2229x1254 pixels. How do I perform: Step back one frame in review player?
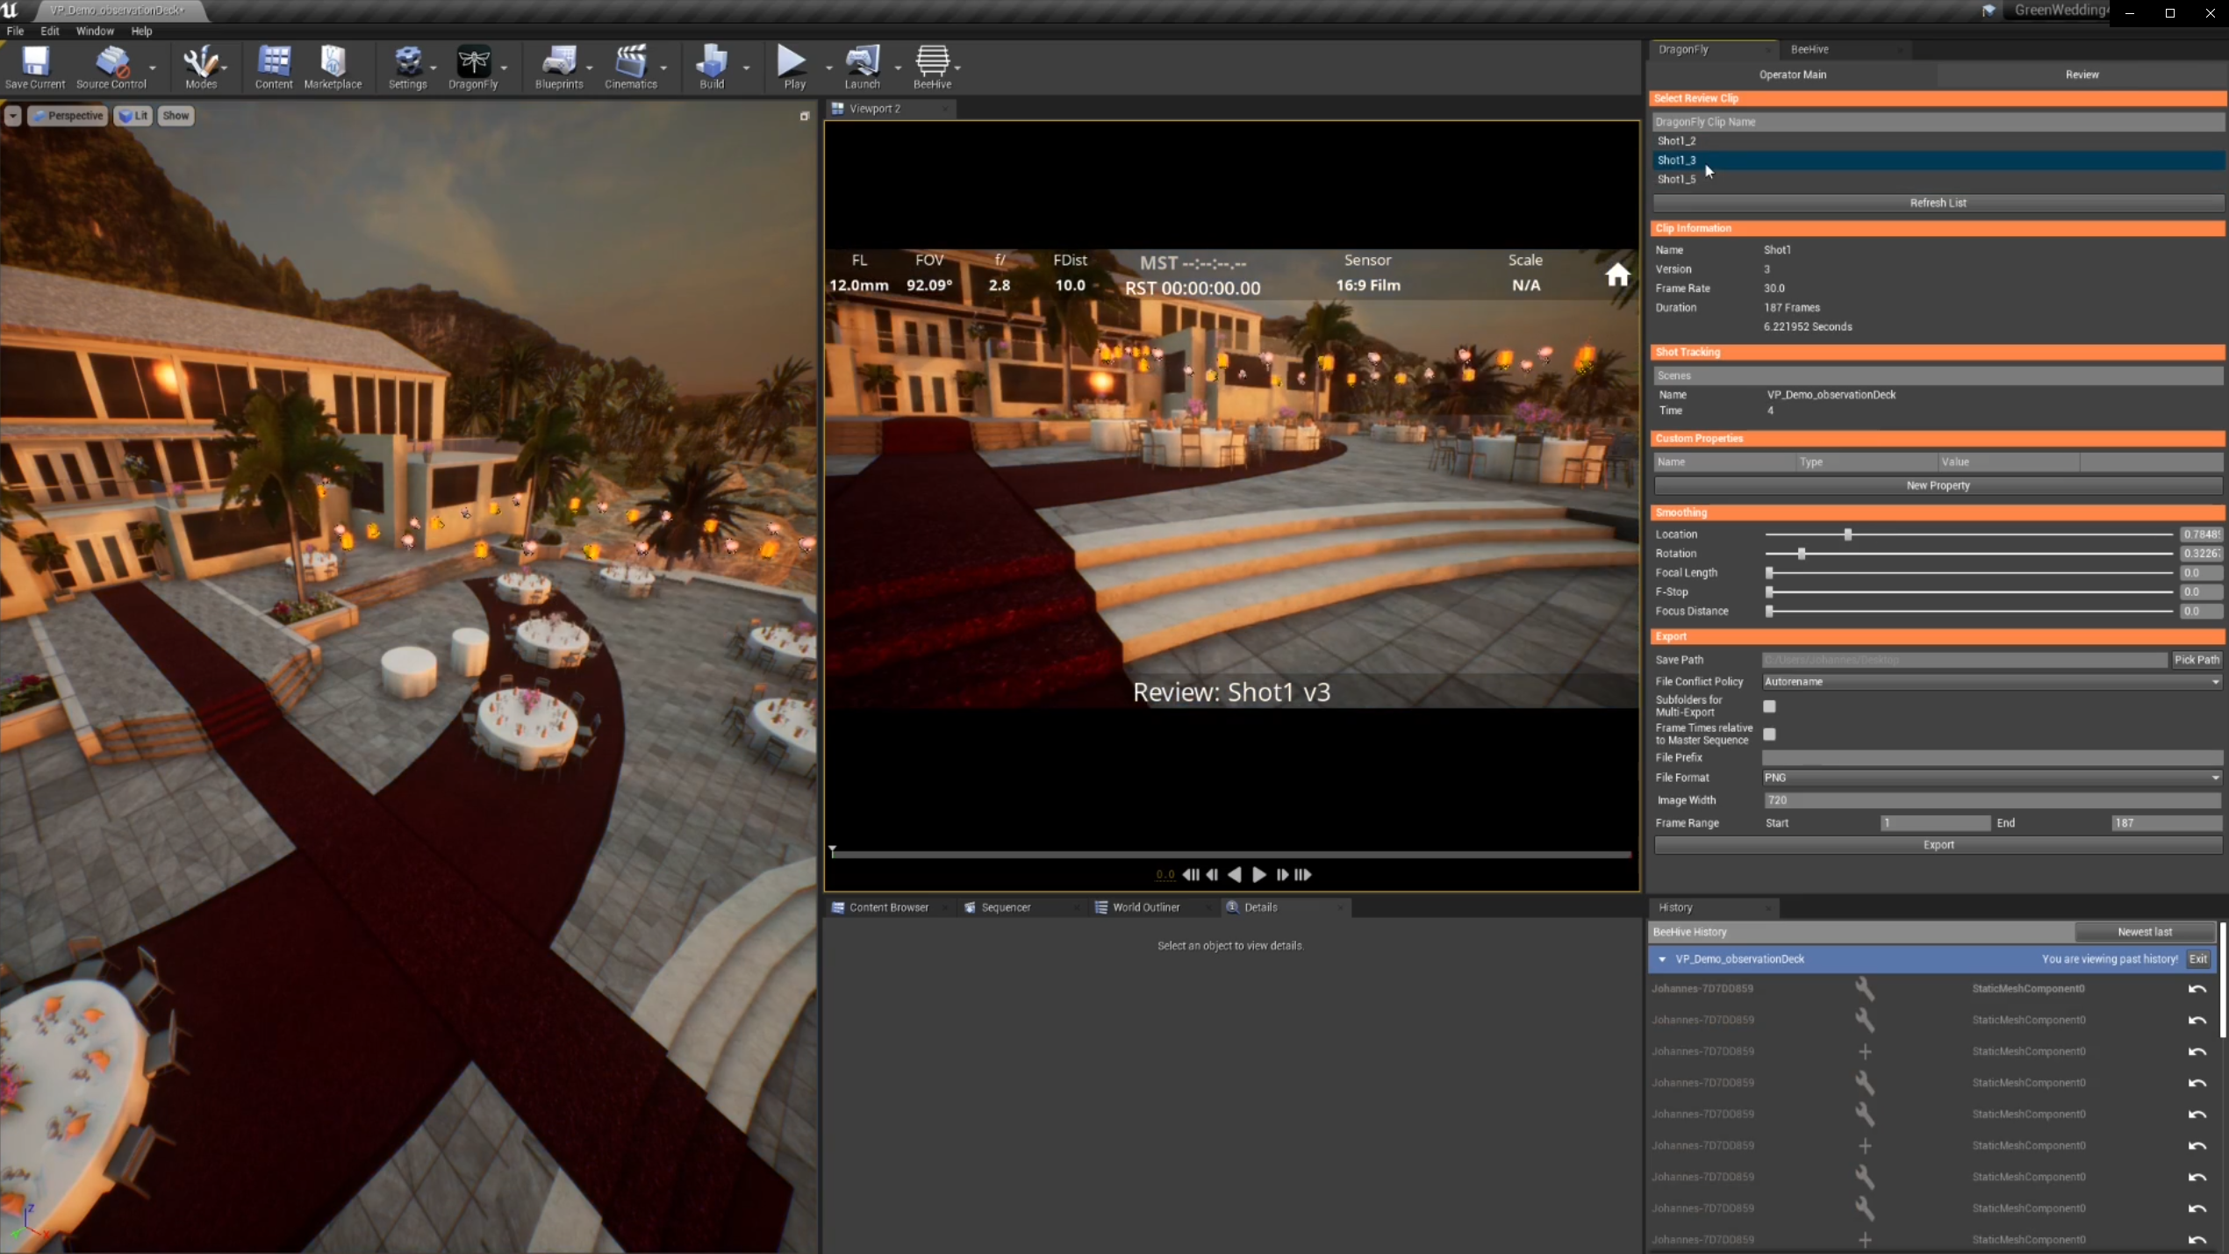1213,874
